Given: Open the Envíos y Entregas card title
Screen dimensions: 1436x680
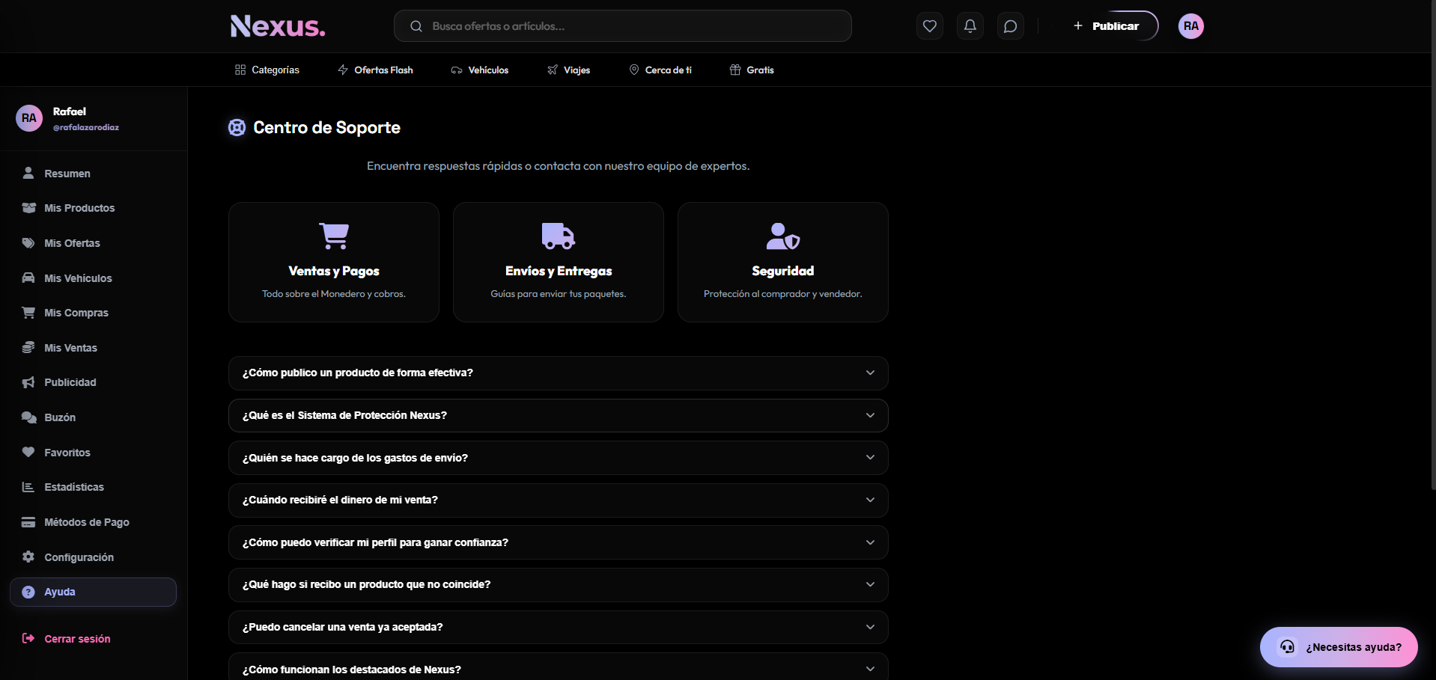Looking at the screenshot, I should click(x=559, y=271).
